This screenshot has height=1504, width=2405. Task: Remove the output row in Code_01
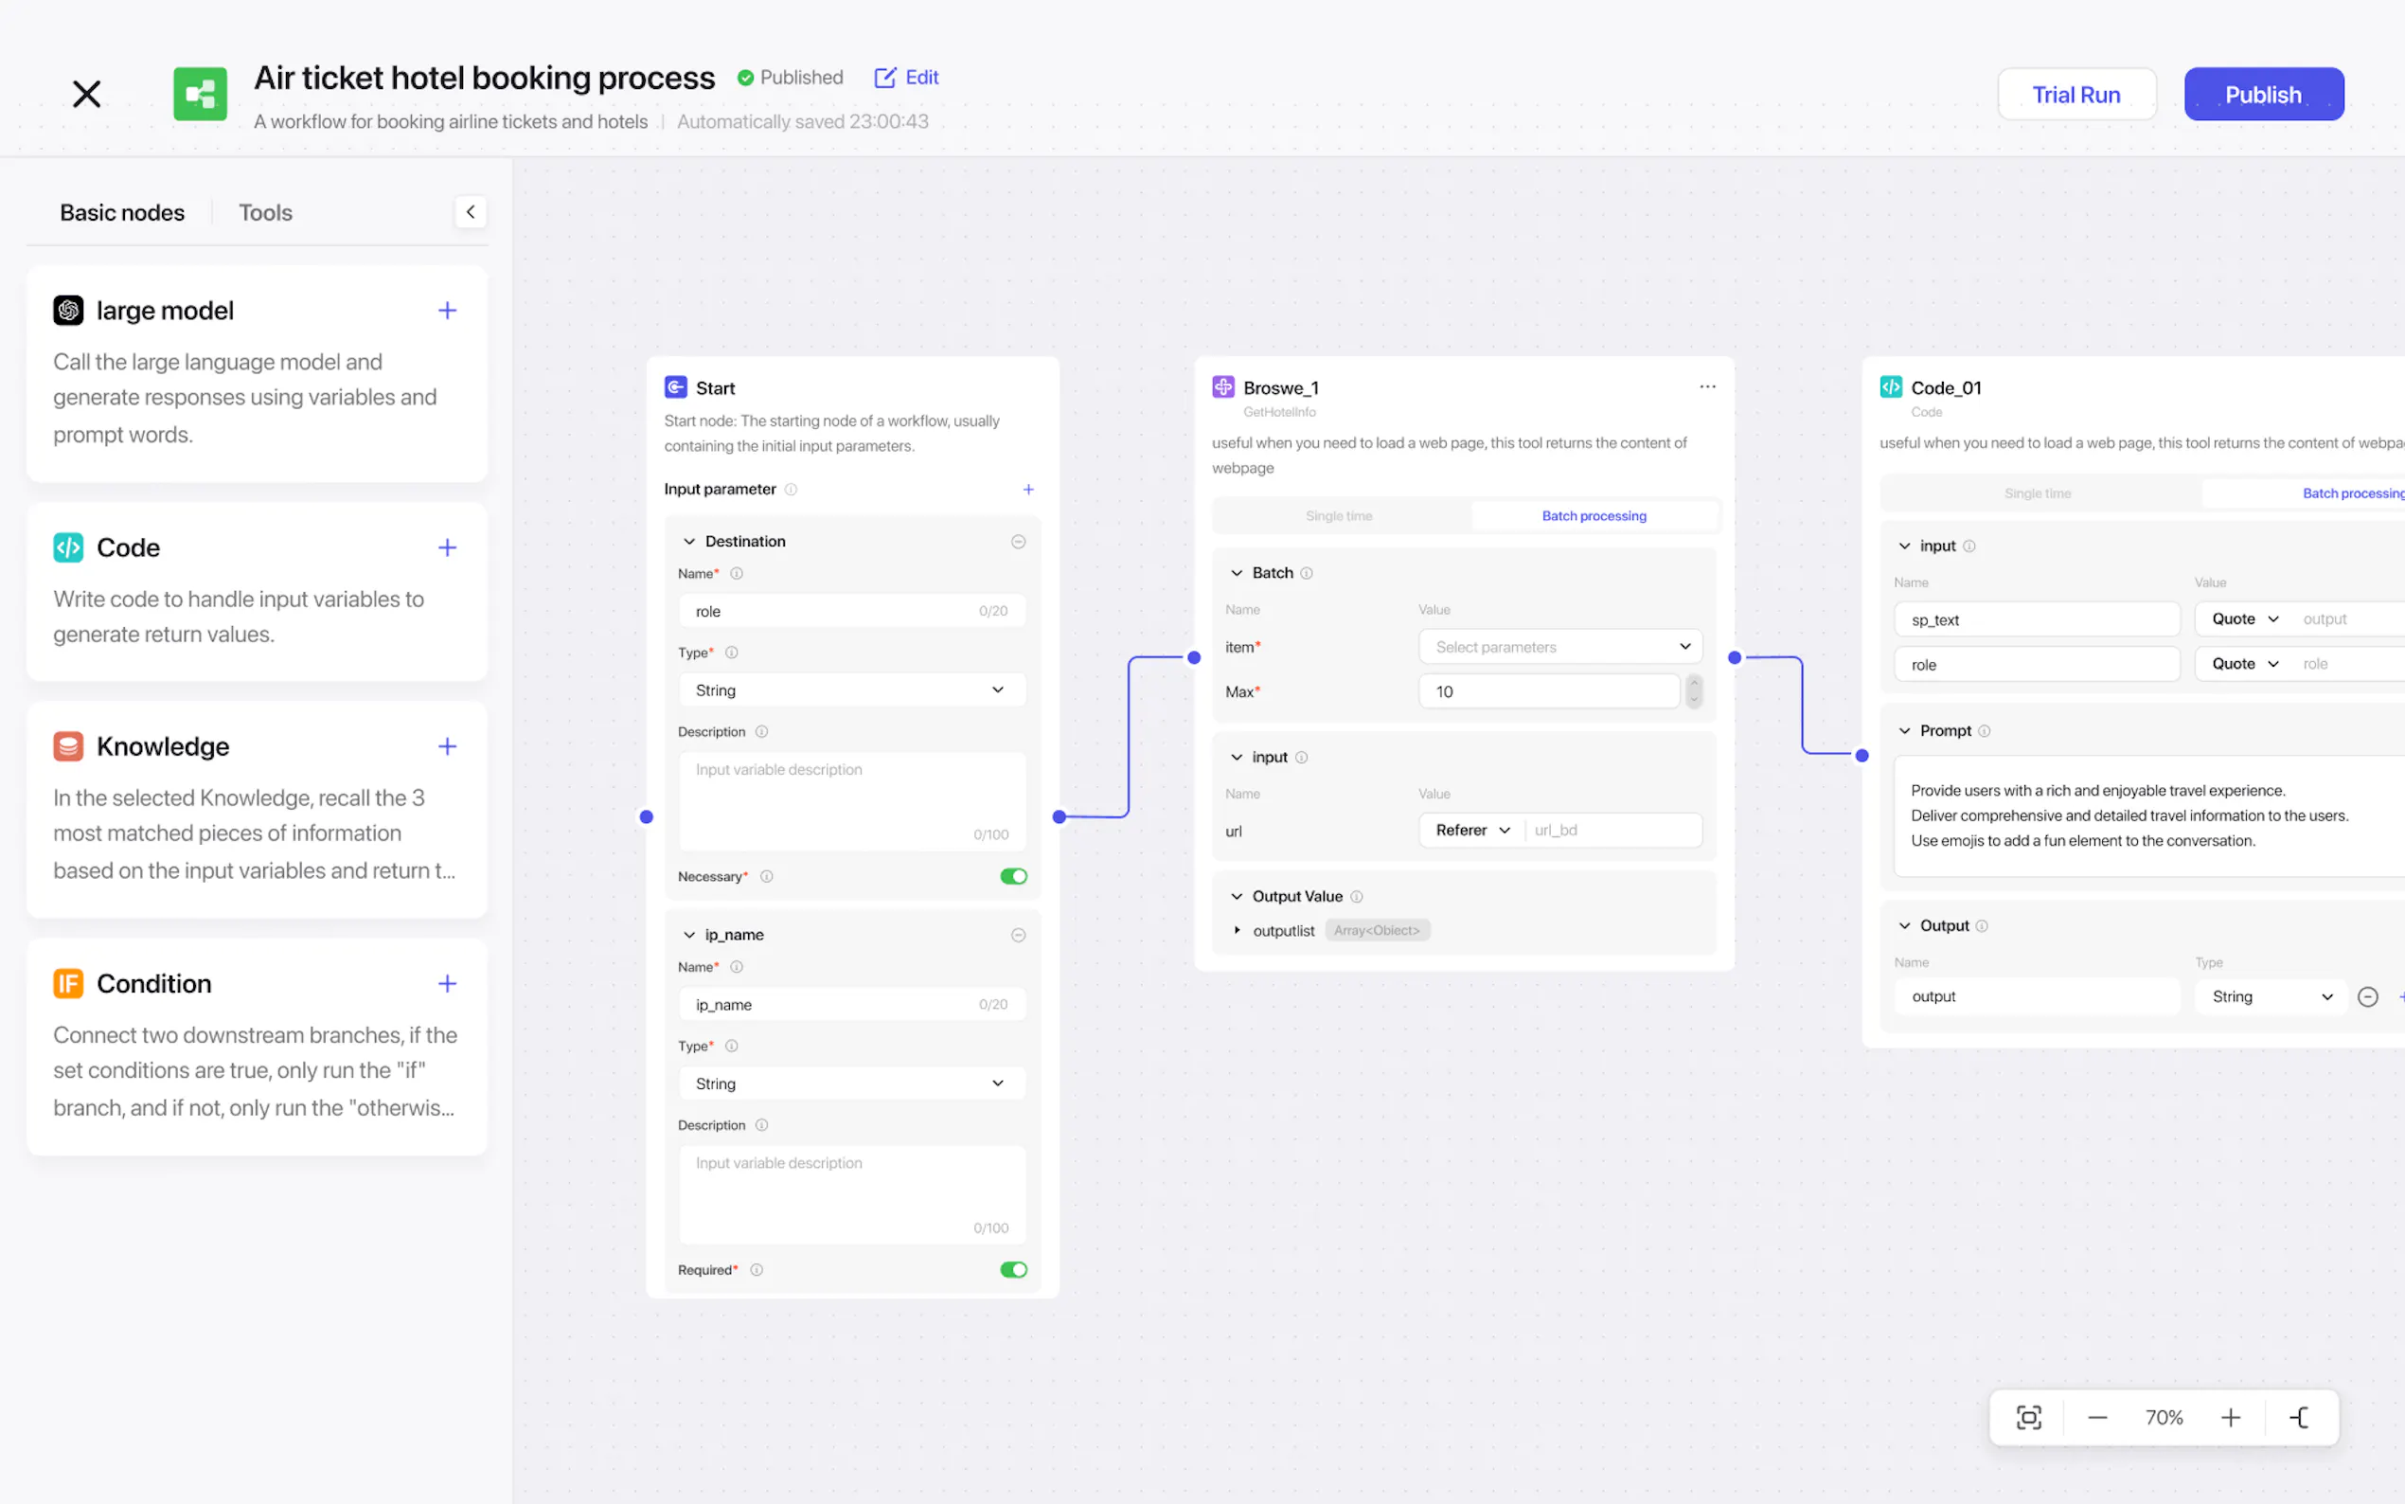pyautogui.click(x=2367, y=996)
